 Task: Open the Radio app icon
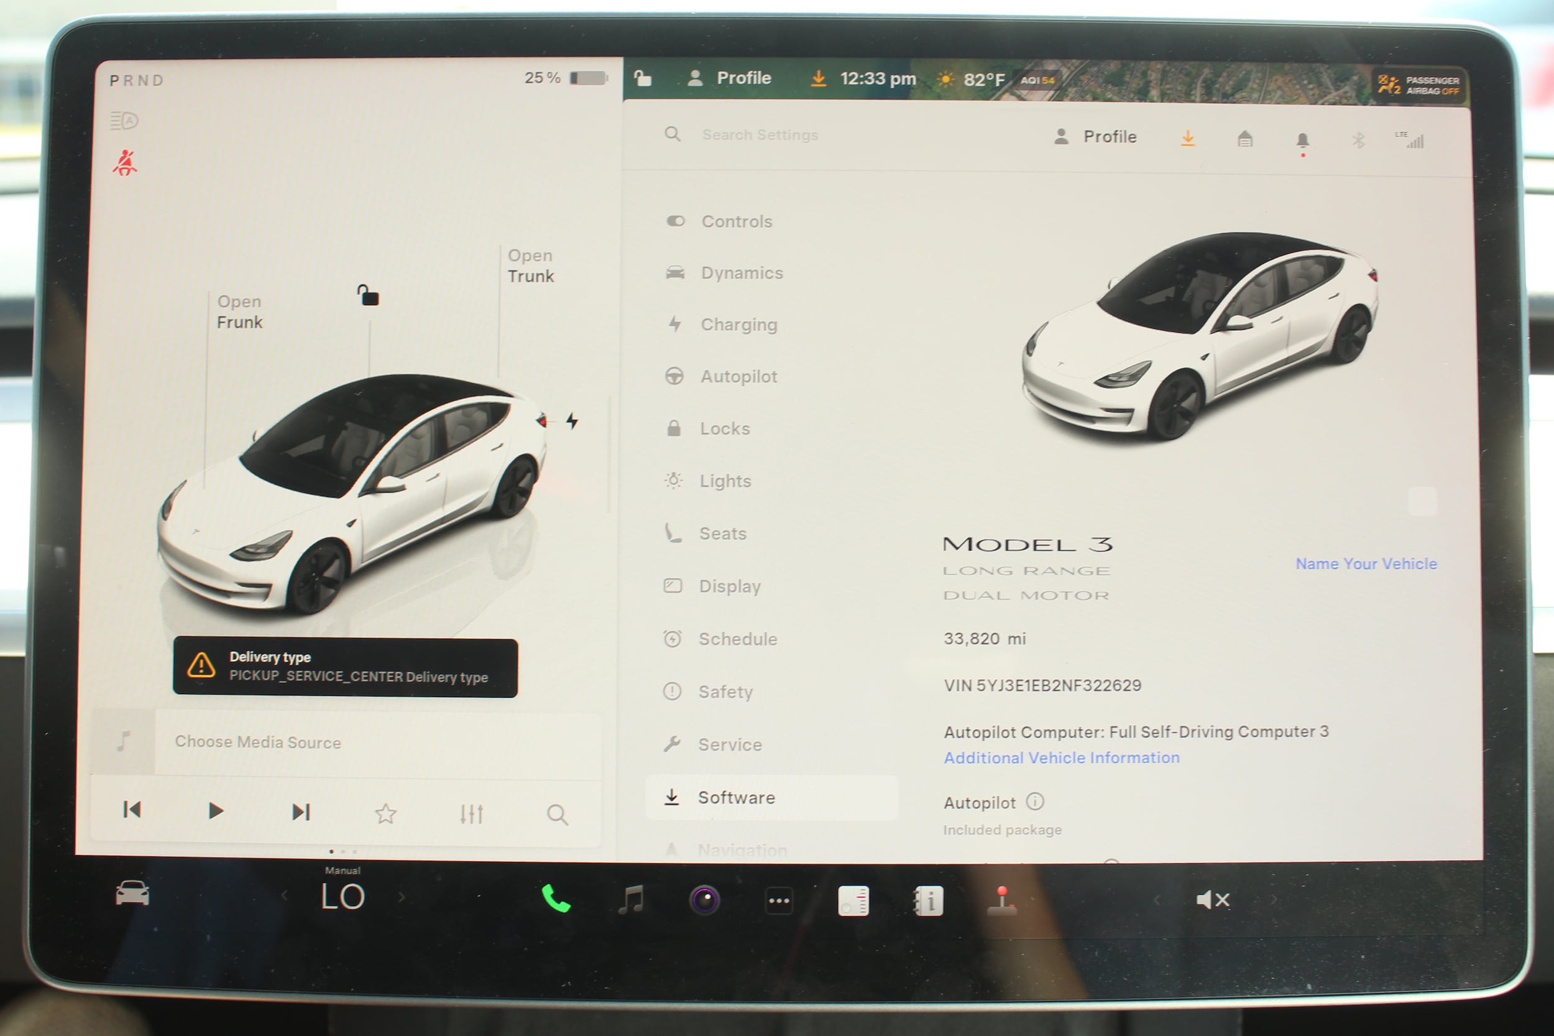click(x=853, y=900)
